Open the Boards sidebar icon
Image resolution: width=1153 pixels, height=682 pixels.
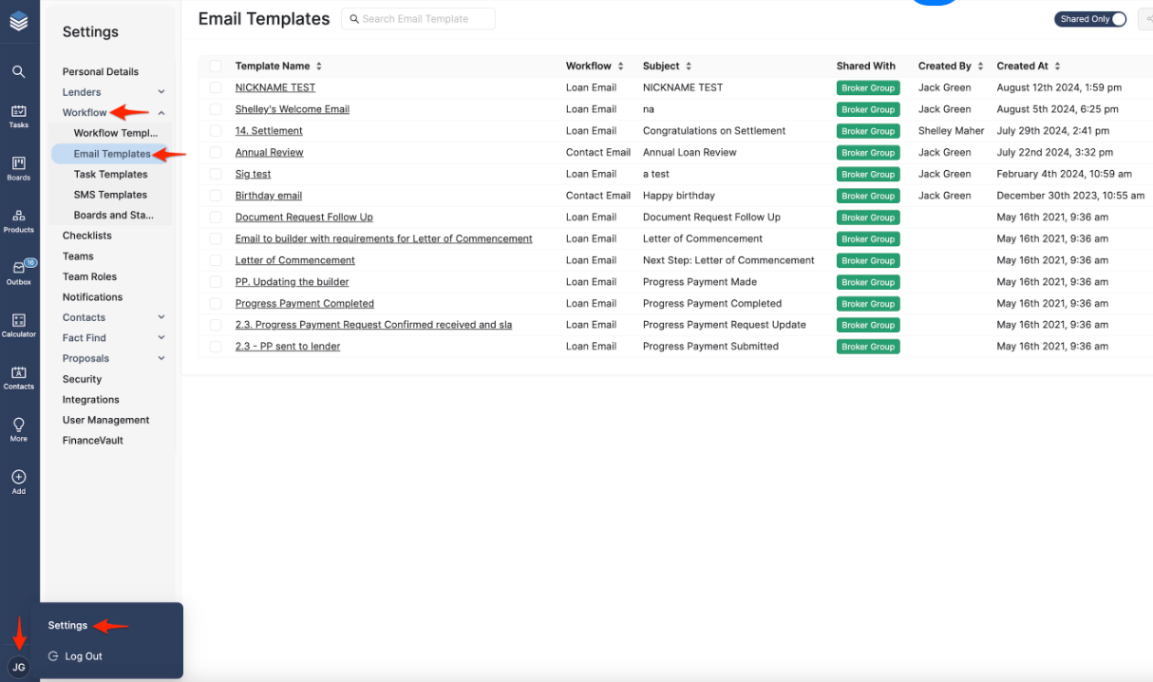19,168
